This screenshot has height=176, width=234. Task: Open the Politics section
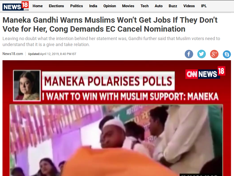tap(77, 6)
